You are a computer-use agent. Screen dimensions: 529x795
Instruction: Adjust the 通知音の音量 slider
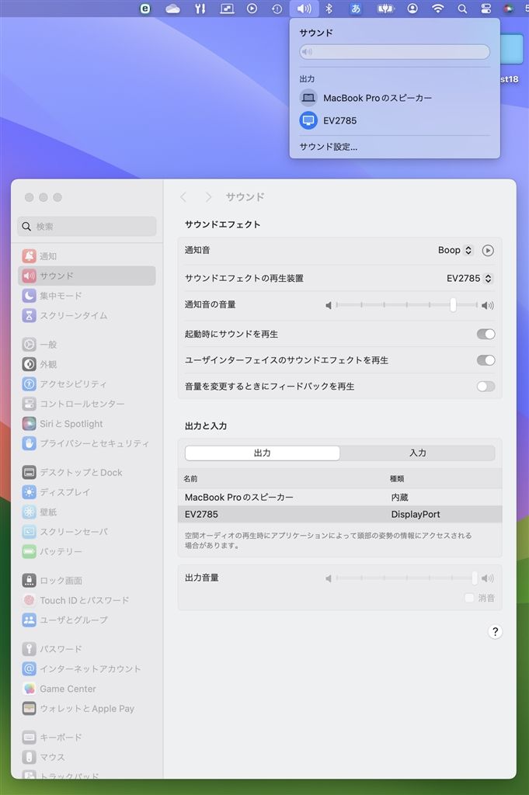pyautogui.click(x=409, y=305)
